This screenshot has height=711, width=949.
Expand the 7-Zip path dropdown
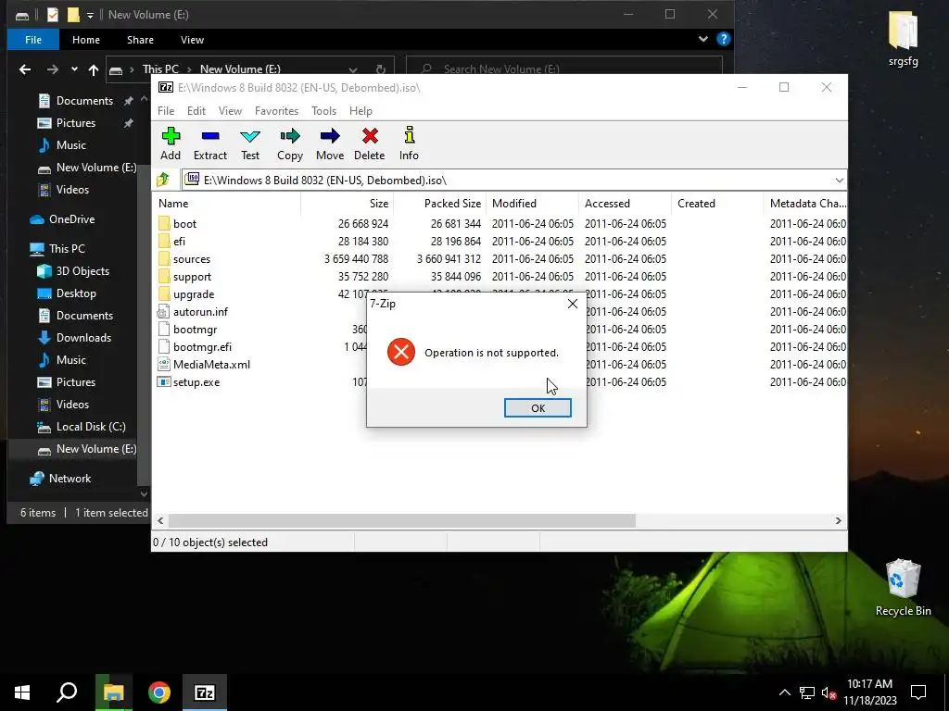(839, 181)
